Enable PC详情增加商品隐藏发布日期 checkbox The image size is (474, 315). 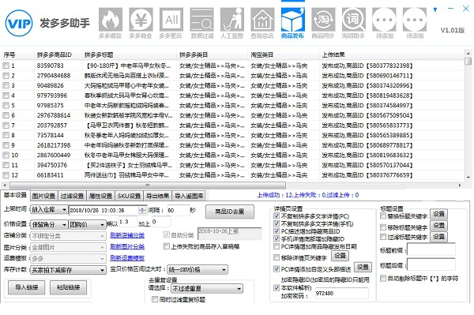pyautogui.click(x=276, y=246)
